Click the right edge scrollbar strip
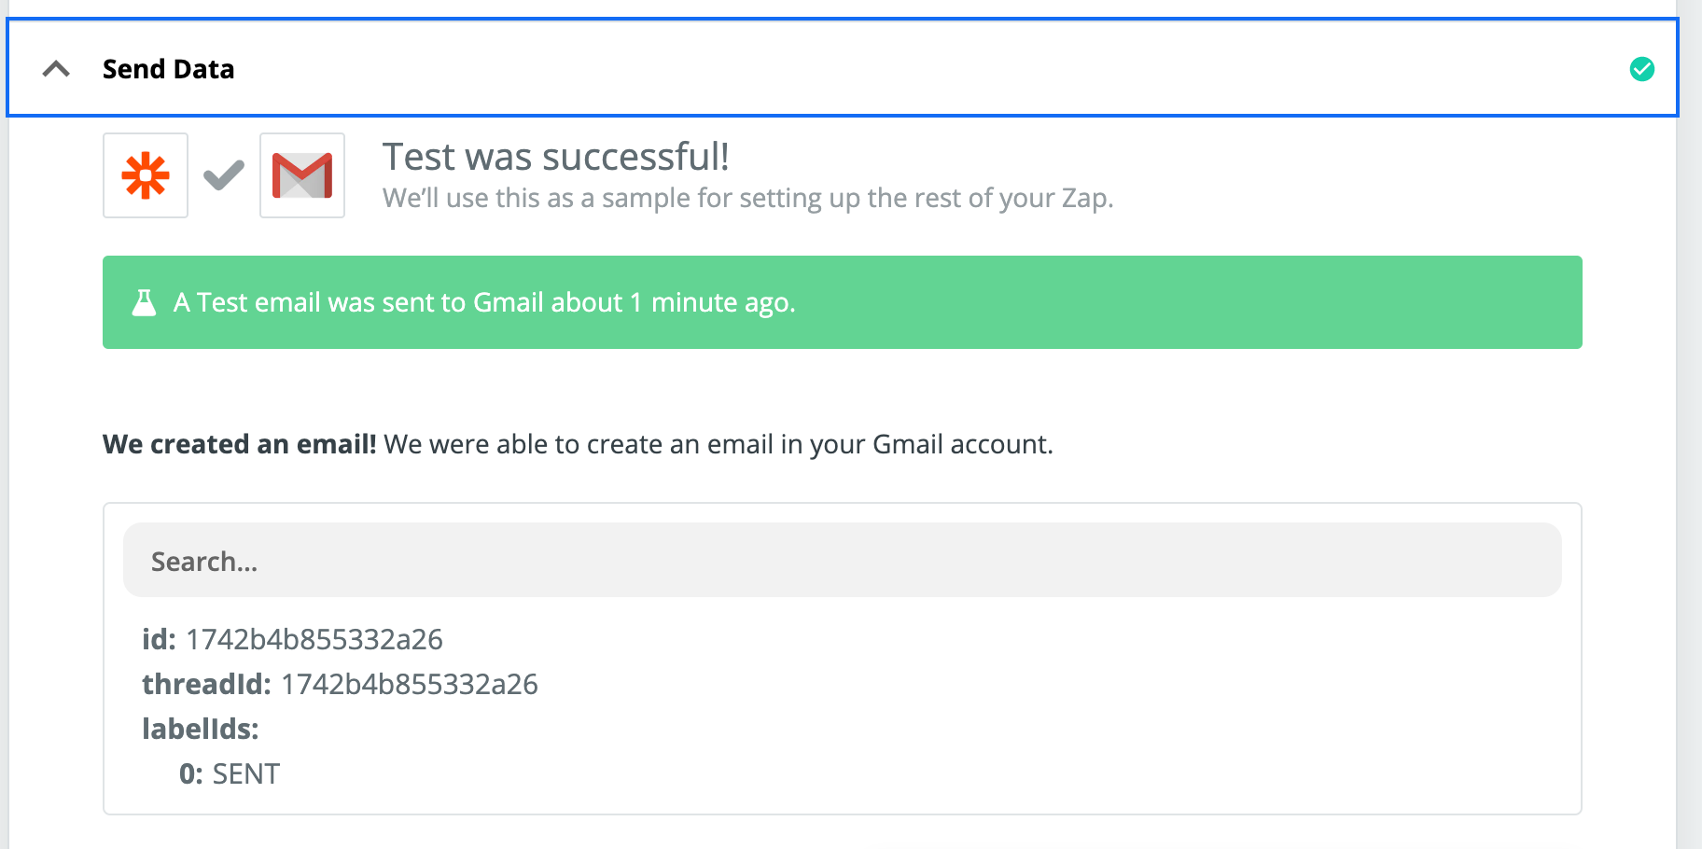The width and height of the screenshot is (1702, 849). 1689,424
